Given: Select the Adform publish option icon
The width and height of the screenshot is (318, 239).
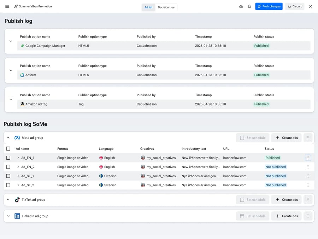Looking at the screenshot, I should pos(22,75).
